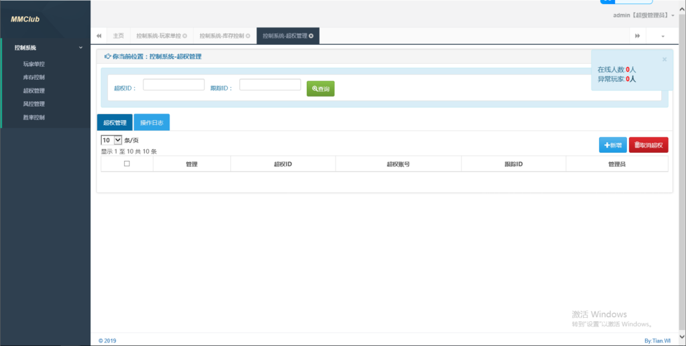Image resolution: width=686 pixels, height=346 pixels.
Task: Close the 控制系统-玩家单控 tab
Action: [185, 36]
